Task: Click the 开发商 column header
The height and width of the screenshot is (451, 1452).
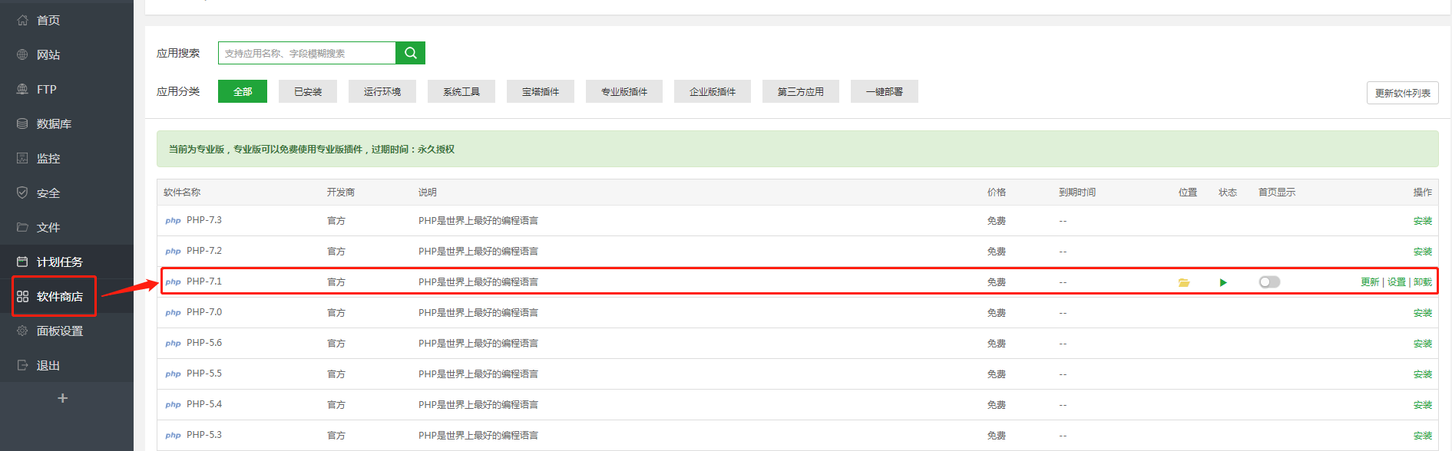Action: (x=341, y=193)
